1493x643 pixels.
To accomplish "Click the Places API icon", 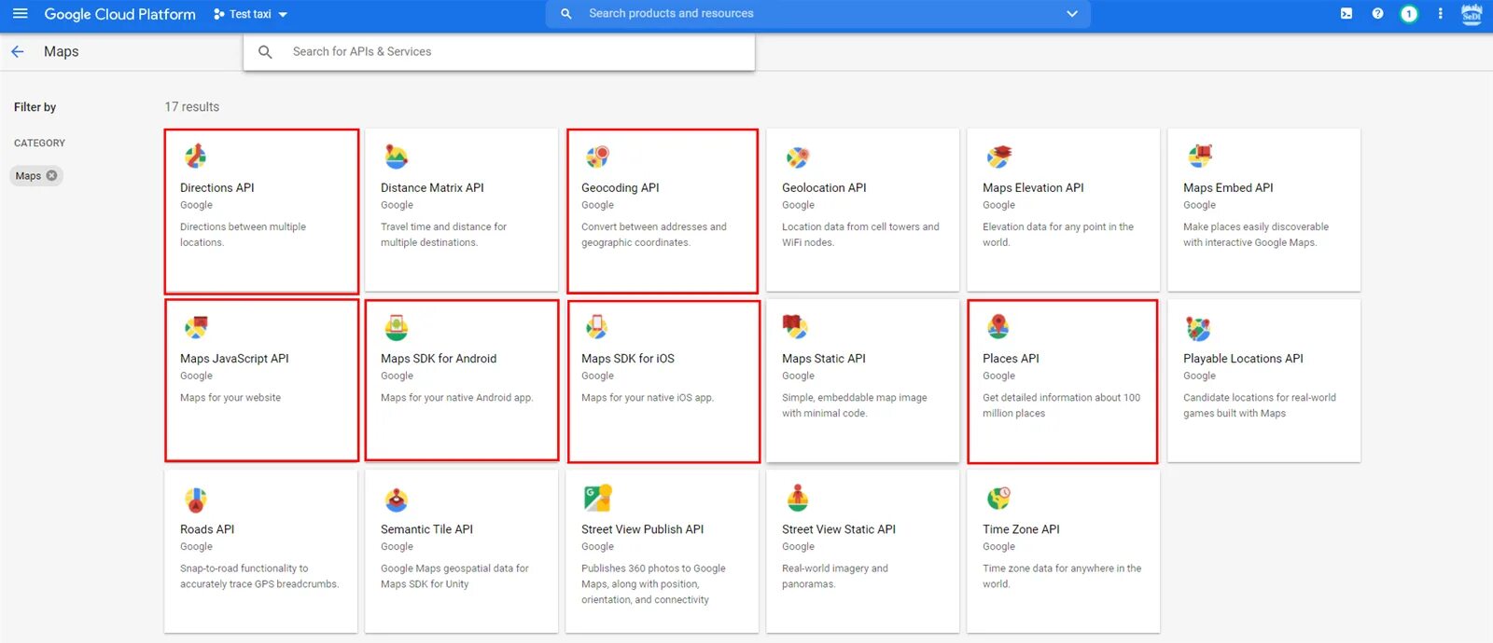I will click(x=998, y=327).
